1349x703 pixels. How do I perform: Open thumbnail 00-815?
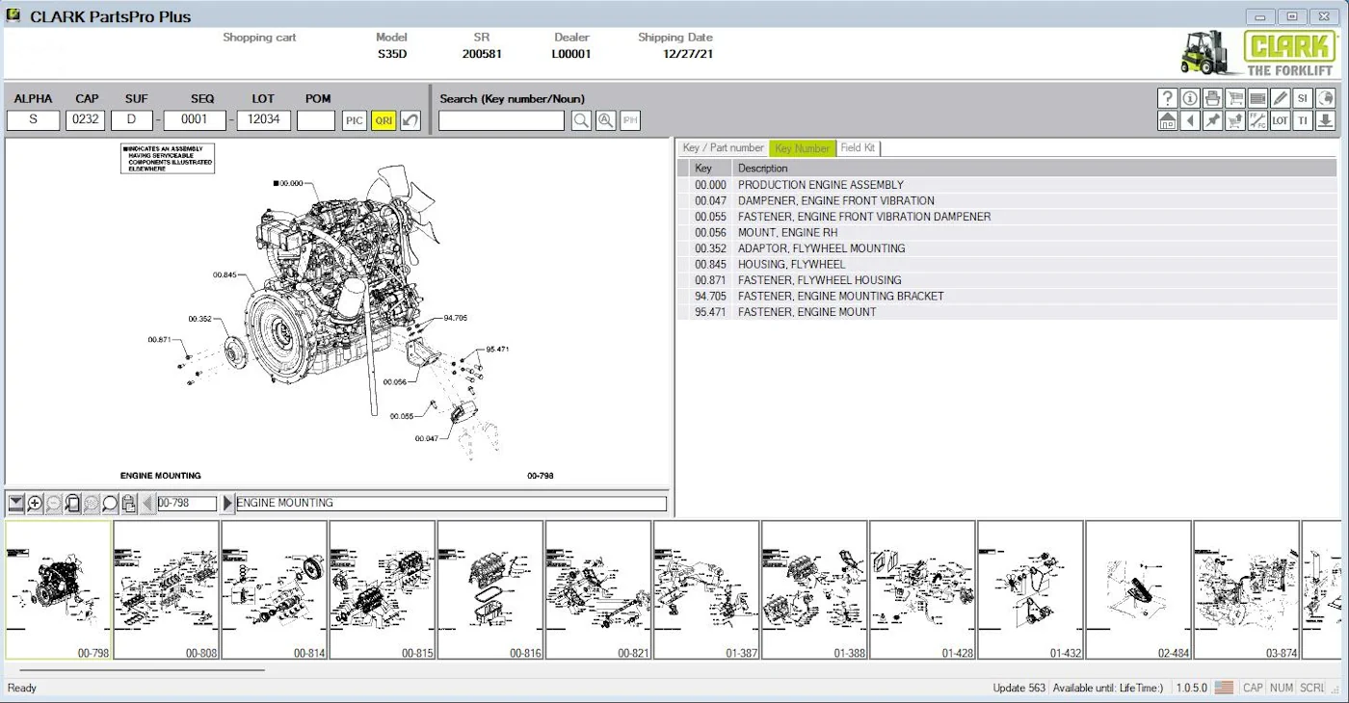[383, 590]
